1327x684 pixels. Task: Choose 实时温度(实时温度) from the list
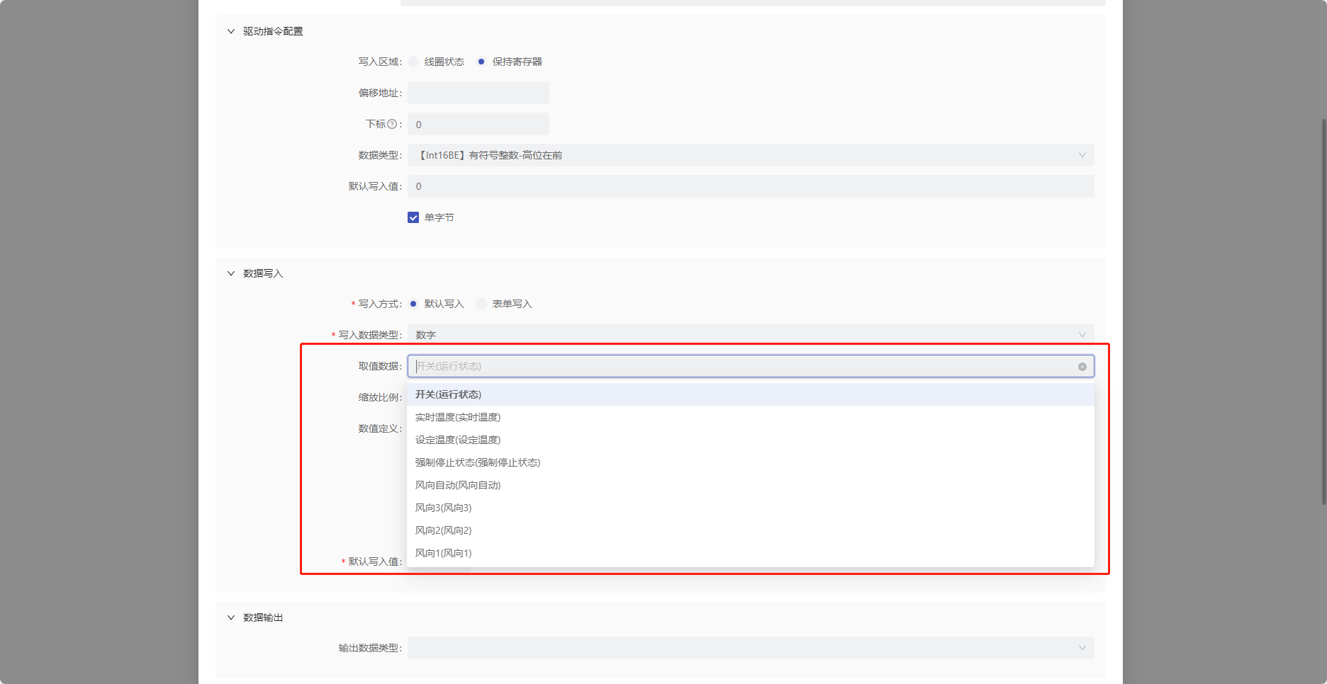coord(751,417)
